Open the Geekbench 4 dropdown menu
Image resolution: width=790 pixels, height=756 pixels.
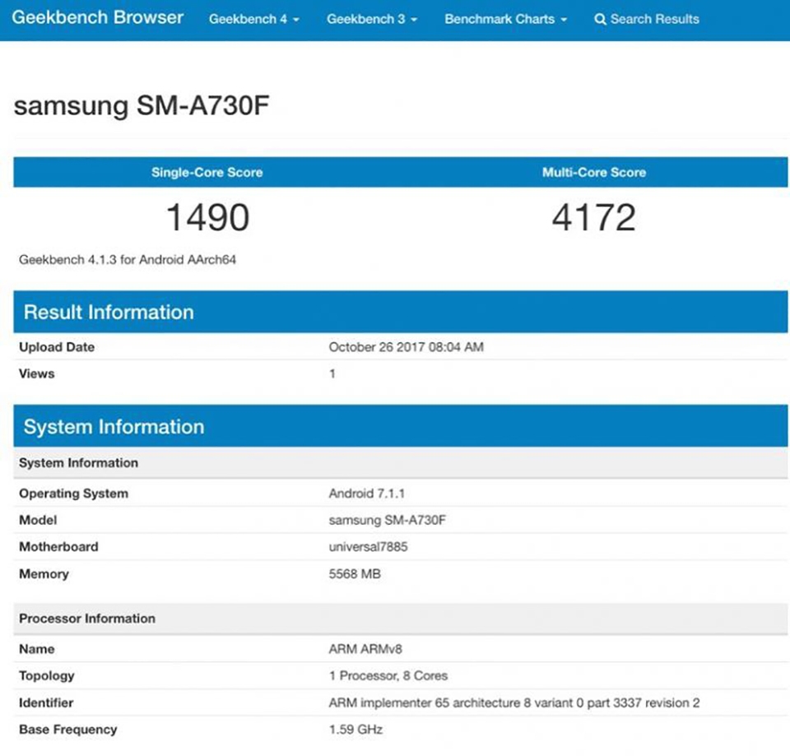point(254,19)
